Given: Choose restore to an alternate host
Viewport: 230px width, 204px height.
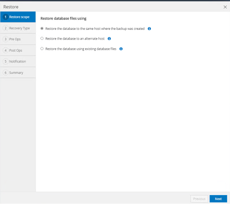Looking at the screenshot, I should [x=42, y=39].
